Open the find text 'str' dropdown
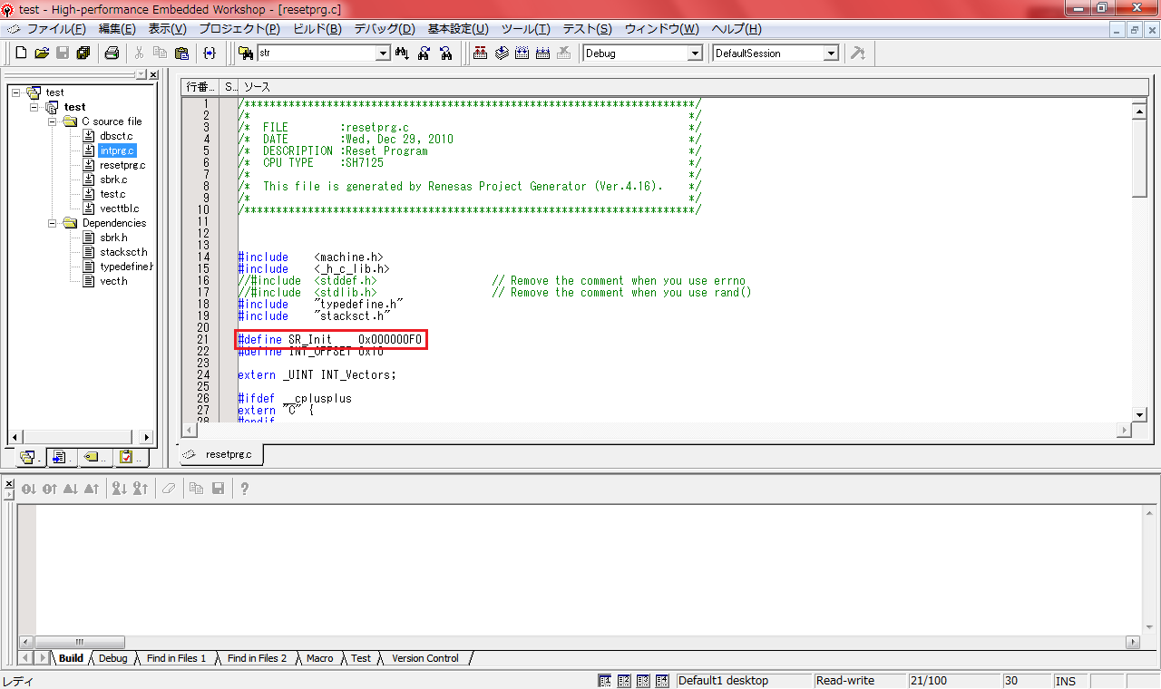Viewport: 1161px width, 689px height. (x=382, y=53)
